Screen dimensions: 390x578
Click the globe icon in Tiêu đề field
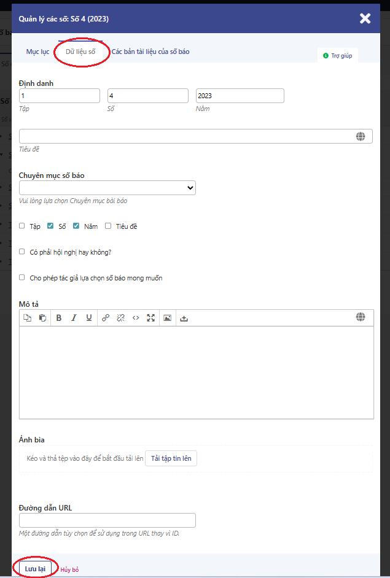tap(361, 136)
